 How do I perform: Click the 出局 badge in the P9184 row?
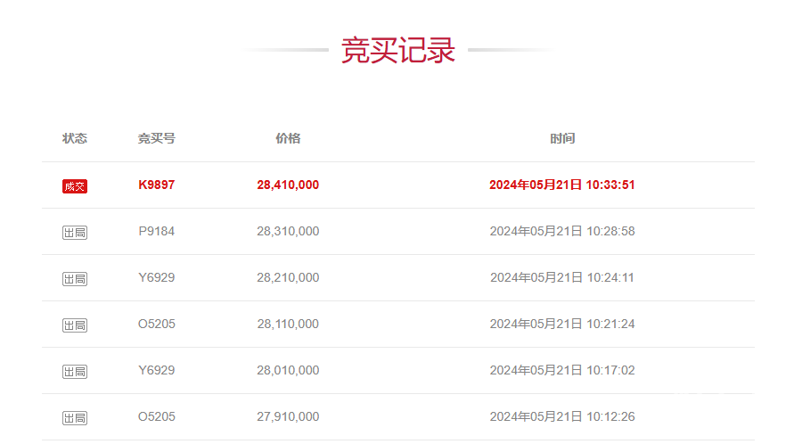point(75,232)
